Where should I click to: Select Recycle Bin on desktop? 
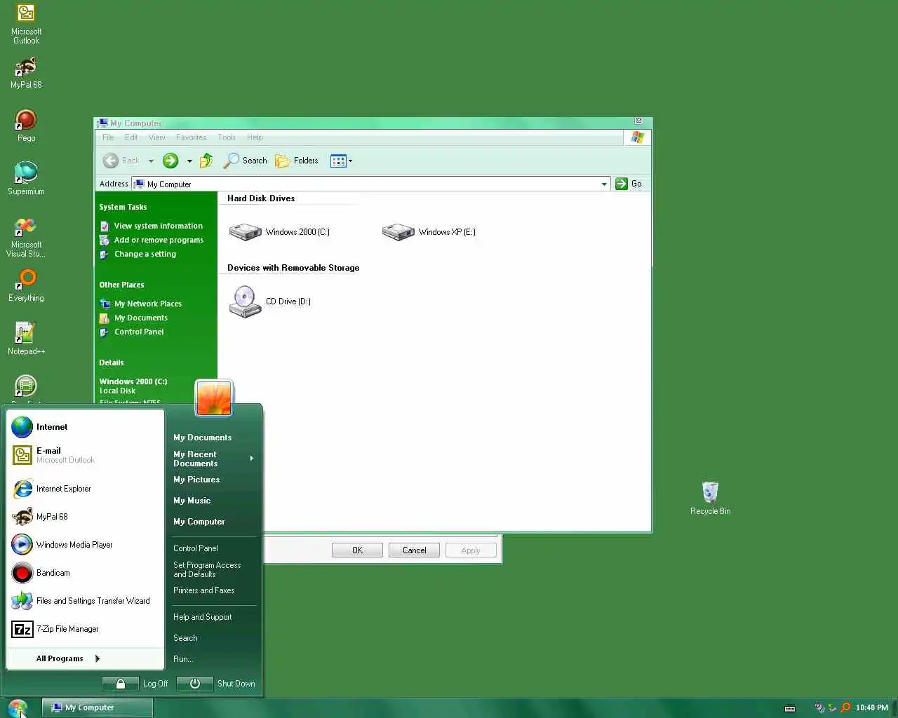click(x=710, y=499)
